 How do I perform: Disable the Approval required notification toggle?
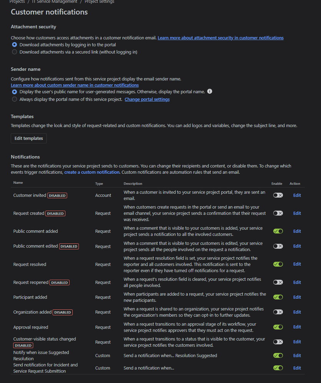coord(278,327)
